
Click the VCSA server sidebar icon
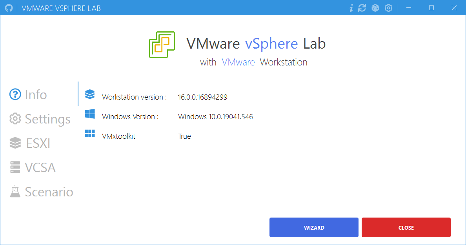click(x=15, y=167)
